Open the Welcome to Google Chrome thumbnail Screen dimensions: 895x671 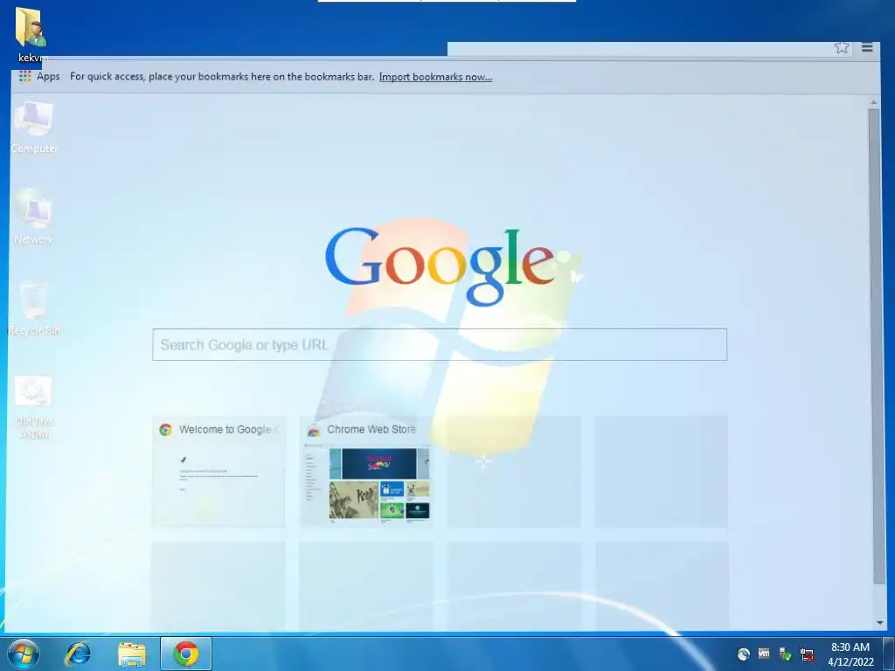219,472
